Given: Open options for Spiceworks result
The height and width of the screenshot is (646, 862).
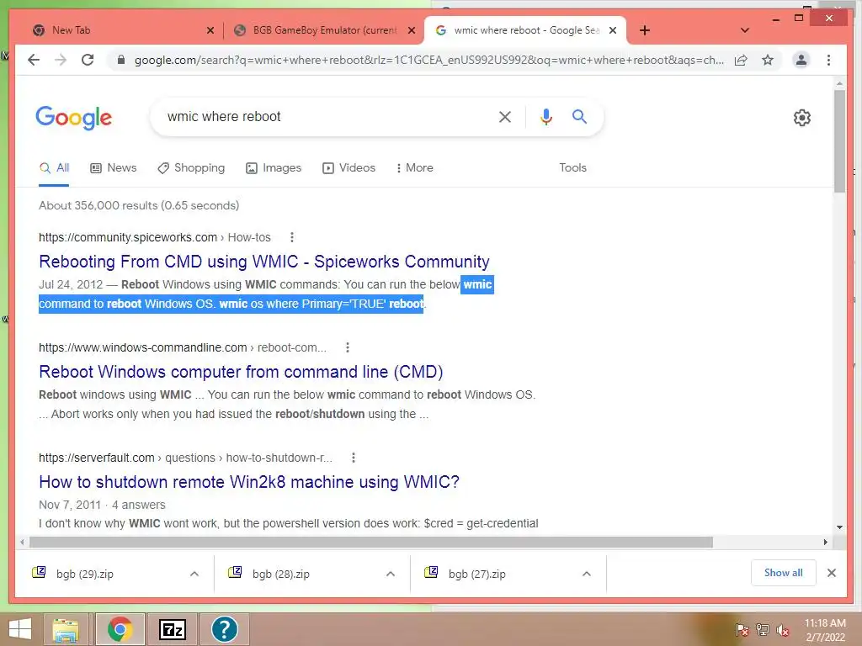Looking at the screenshot, I should [292, 237].
